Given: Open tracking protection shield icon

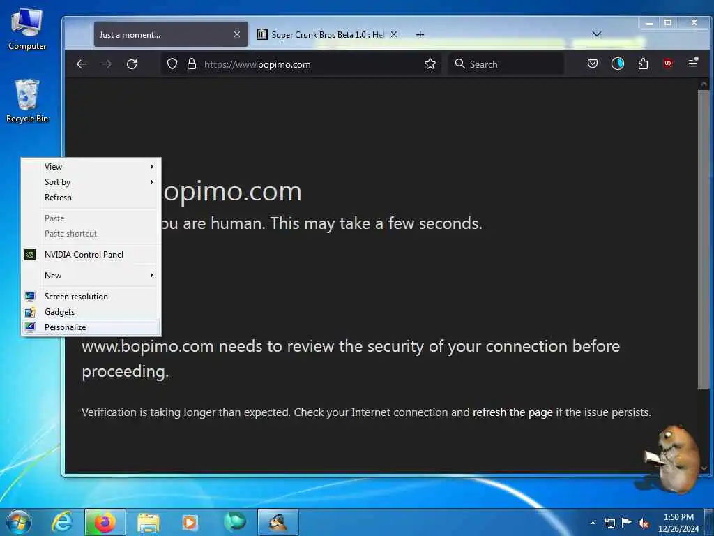Looking at the screenshot, I should pos(172,64).
